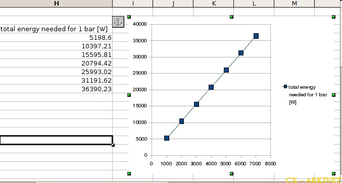Click the right-middle green chart resize handle
The image size is (342, 183).
[x=333, y=95]
